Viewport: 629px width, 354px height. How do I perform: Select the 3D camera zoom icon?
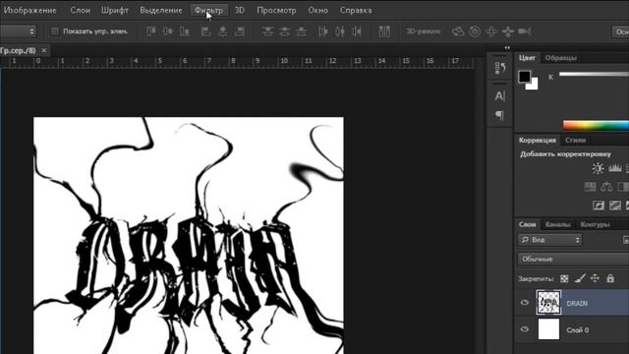tap(525, 31)
